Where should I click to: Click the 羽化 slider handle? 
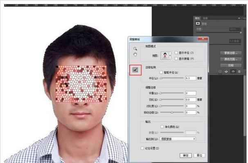[x=160, y=99]
